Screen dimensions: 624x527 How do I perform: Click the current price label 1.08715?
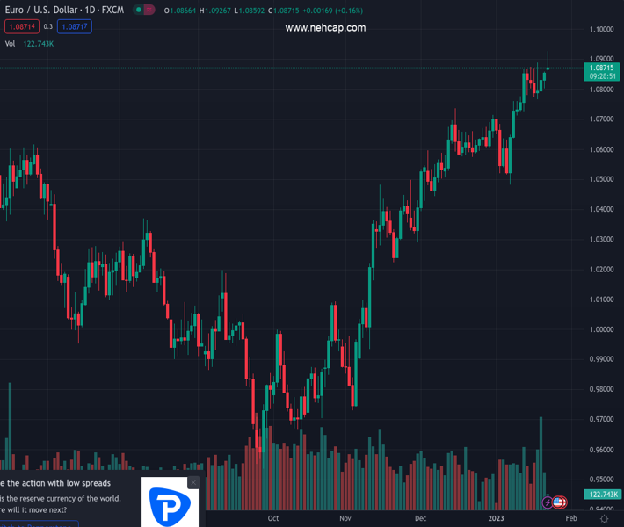point(601,68)
